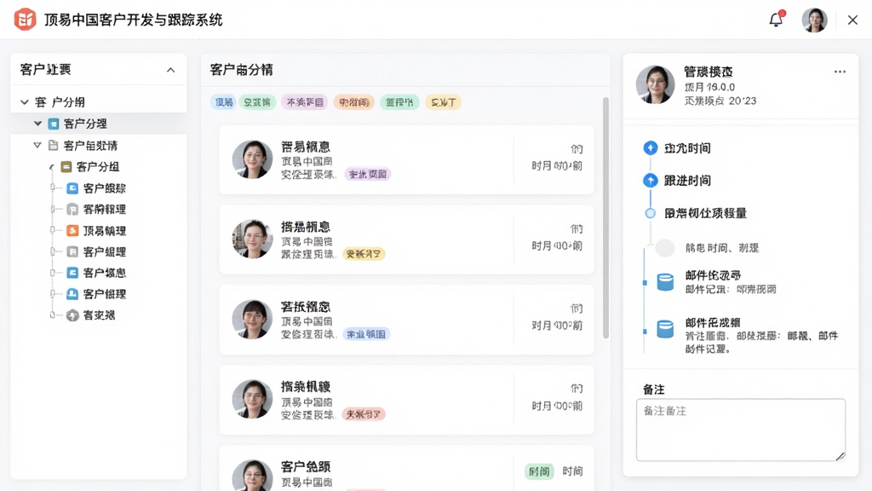Focus the 备注 notes text area

[741, 430]
